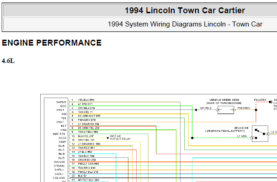The image size is (277, 182).
Task: Click the ECT pin label
Action: pos(64,126)
